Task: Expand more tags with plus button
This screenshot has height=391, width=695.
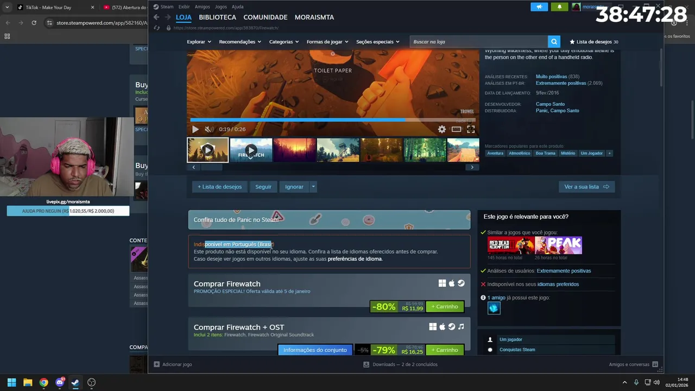Action: tap(609, 153)
